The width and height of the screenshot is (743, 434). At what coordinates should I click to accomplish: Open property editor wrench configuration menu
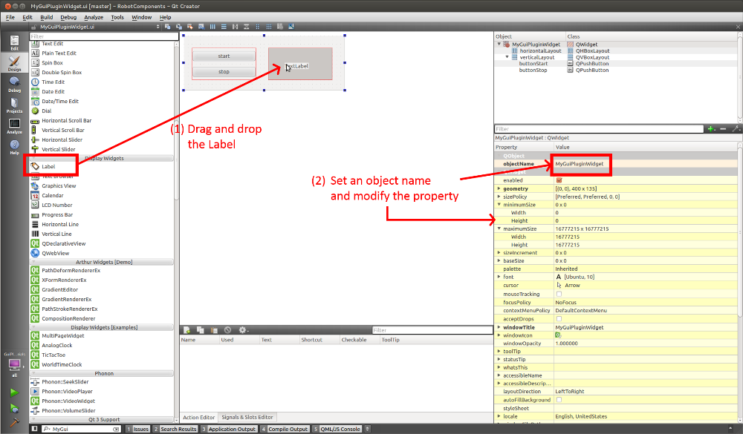(x=736, y=129)
